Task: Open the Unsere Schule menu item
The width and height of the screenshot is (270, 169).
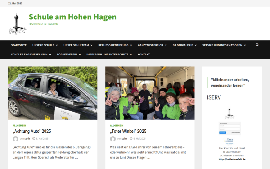Action: point(43,45)
